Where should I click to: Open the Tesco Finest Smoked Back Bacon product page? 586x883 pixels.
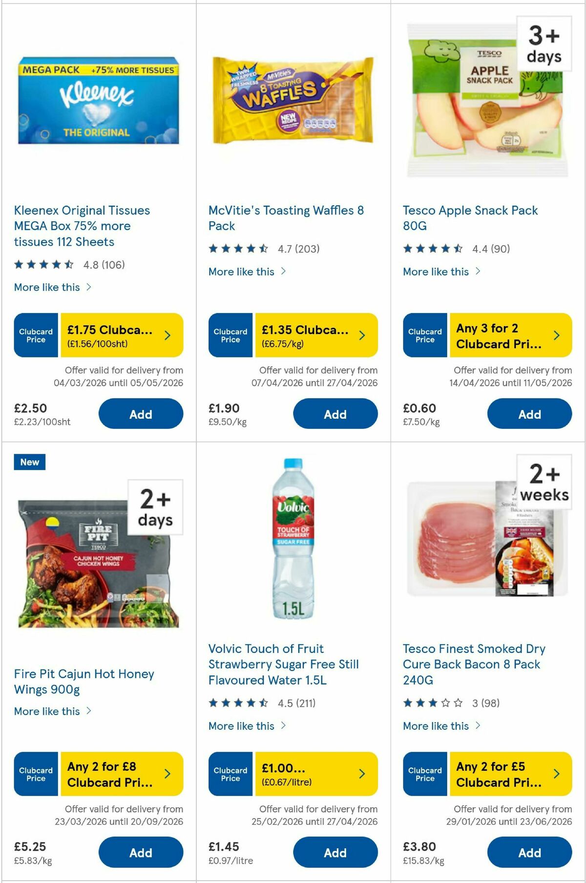click(473, 664)
